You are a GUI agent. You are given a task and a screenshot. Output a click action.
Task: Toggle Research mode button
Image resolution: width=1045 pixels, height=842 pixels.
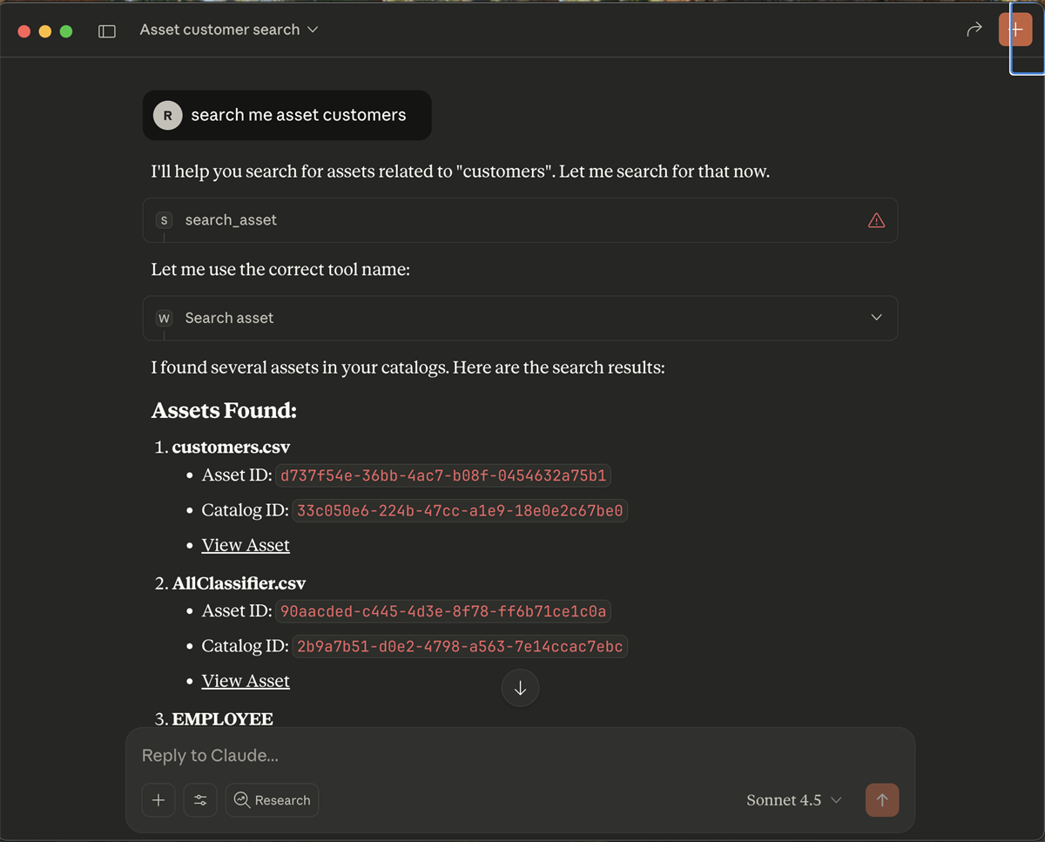click(x=272, y=800)
